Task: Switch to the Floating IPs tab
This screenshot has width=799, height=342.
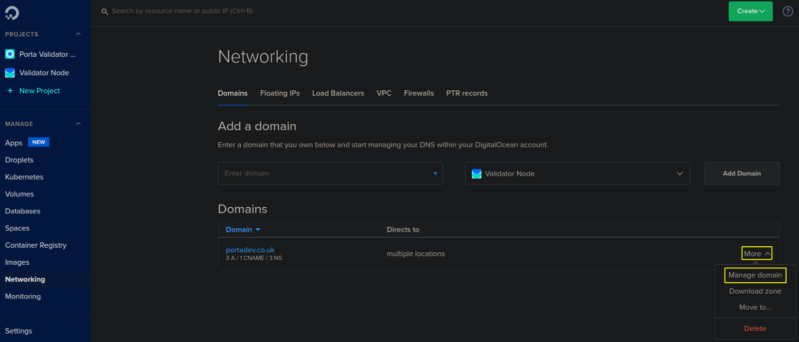Action: click(280, 93)
